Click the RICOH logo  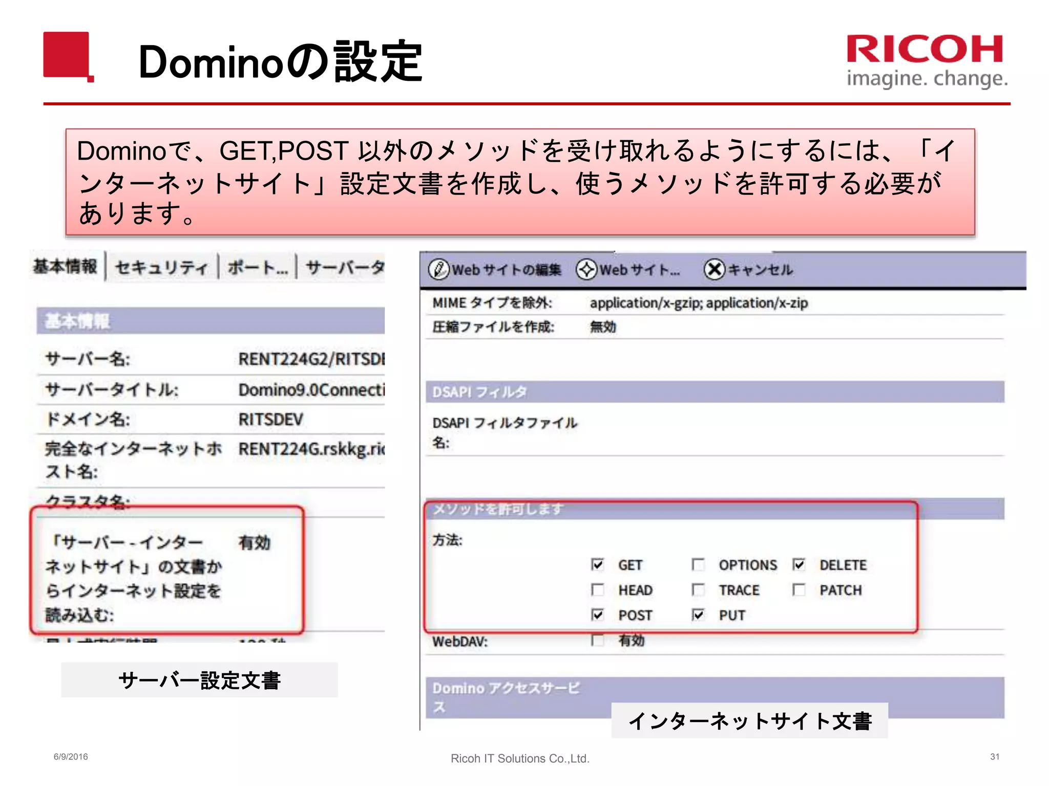coord(927,61)
